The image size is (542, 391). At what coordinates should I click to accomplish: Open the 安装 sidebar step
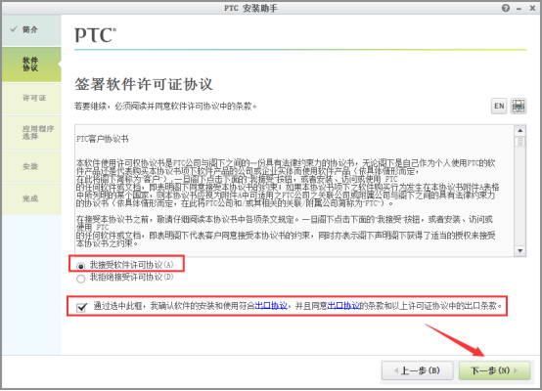[31, 166]
